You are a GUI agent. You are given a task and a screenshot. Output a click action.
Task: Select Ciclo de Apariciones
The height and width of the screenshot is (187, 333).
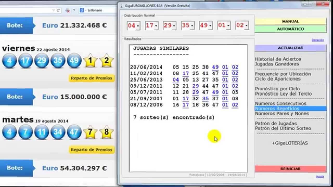coord(278,79)
